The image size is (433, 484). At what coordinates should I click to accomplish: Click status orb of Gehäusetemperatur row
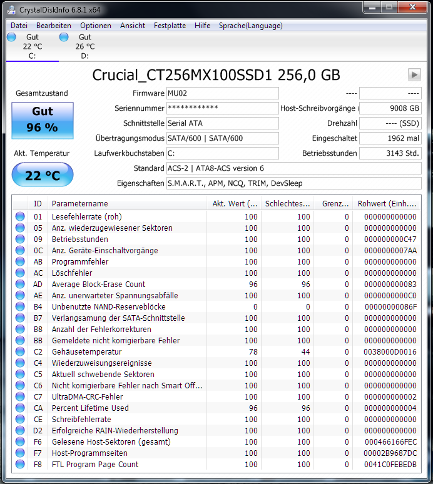pyautogui.click(x=20, y=351)
